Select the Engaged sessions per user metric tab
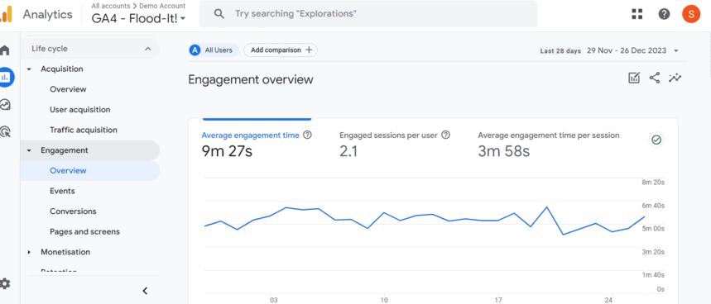Screen dimensions: 711x304 pyautogui.click(x=395, y=145)
